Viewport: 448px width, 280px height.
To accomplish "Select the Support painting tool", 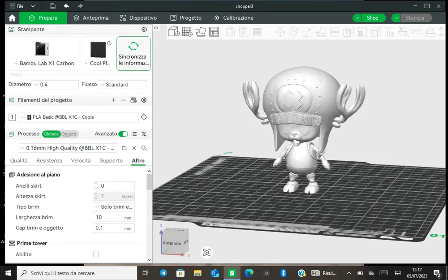I will (x=362, y=32).
